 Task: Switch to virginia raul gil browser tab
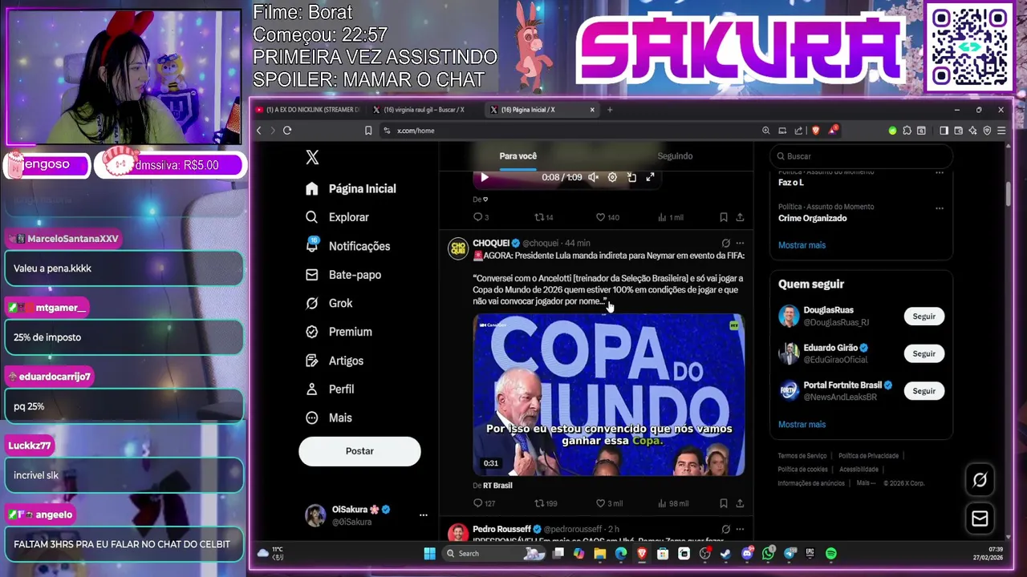[425, 110]
